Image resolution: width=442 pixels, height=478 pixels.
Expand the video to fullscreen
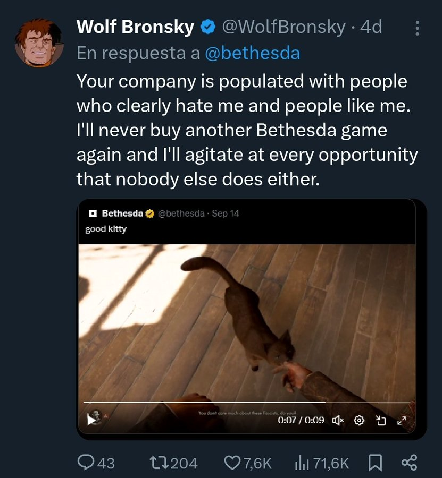tap(401, 421)
